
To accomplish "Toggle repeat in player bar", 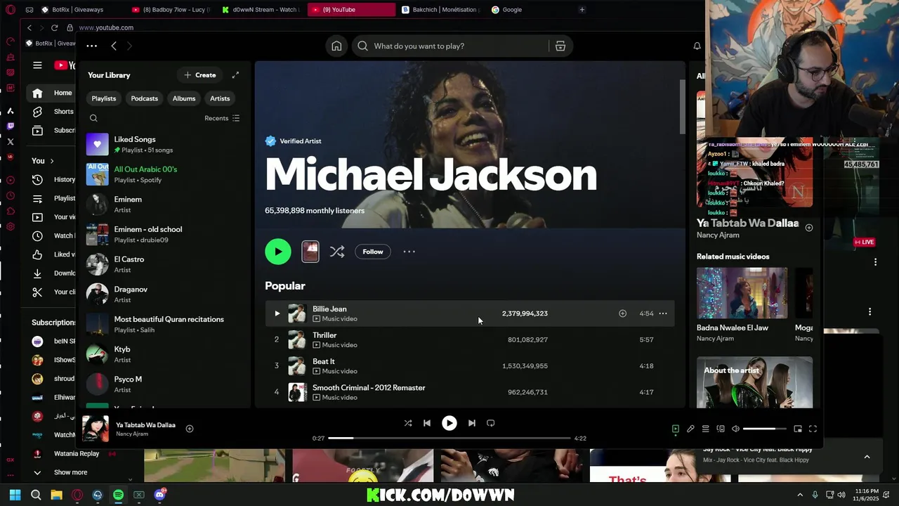I will coord(491,423).
